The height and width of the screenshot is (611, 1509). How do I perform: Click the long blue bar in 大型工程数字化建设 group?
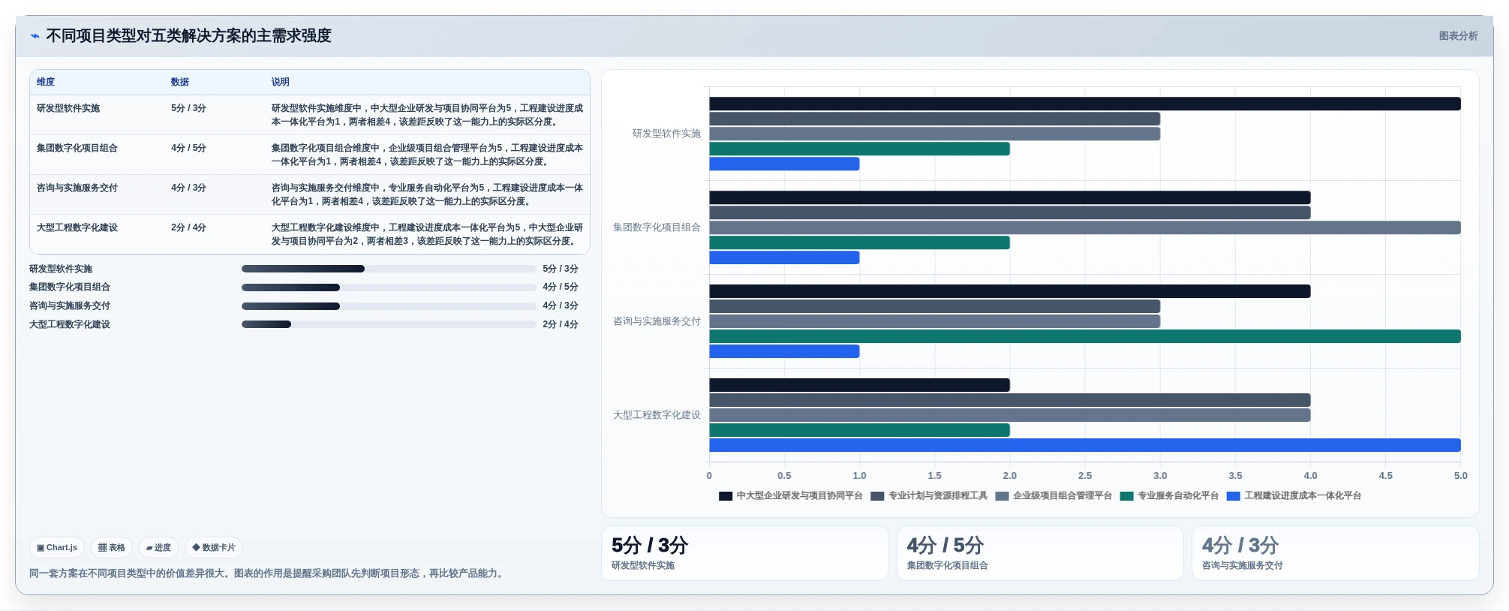pyautogui.click(x=1085, y=445)
